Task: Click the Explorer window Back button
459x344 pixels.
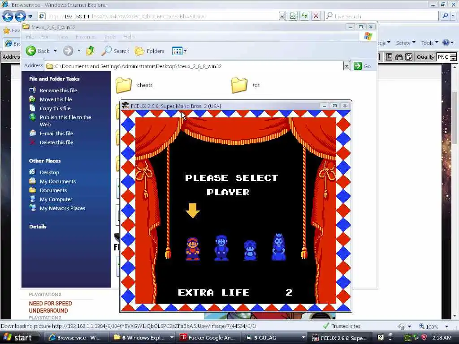Action: (38, 51)
